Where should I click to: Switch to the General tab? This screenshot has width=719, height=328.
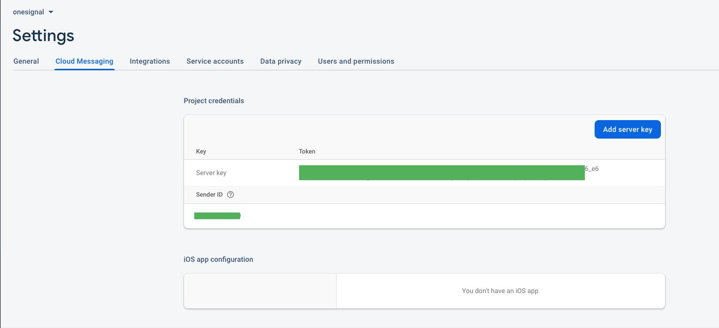(x=26, y=61)
